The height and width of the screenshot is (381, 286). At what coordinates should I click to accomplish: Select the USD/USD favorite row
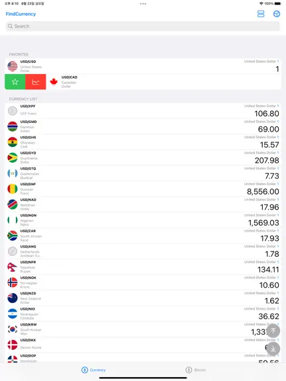(x=143, y=66)
